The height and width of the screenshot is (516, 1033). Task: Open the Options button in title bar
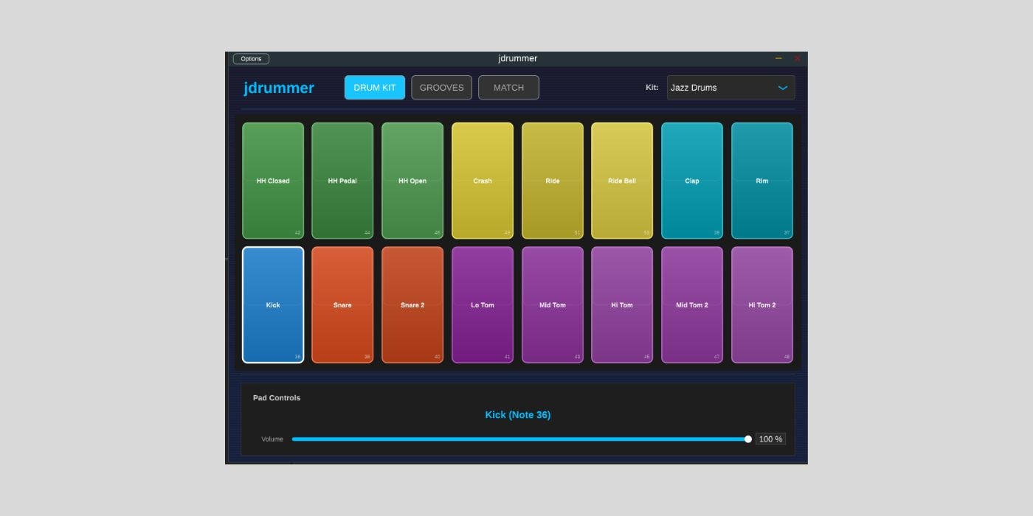pos(251,59)
